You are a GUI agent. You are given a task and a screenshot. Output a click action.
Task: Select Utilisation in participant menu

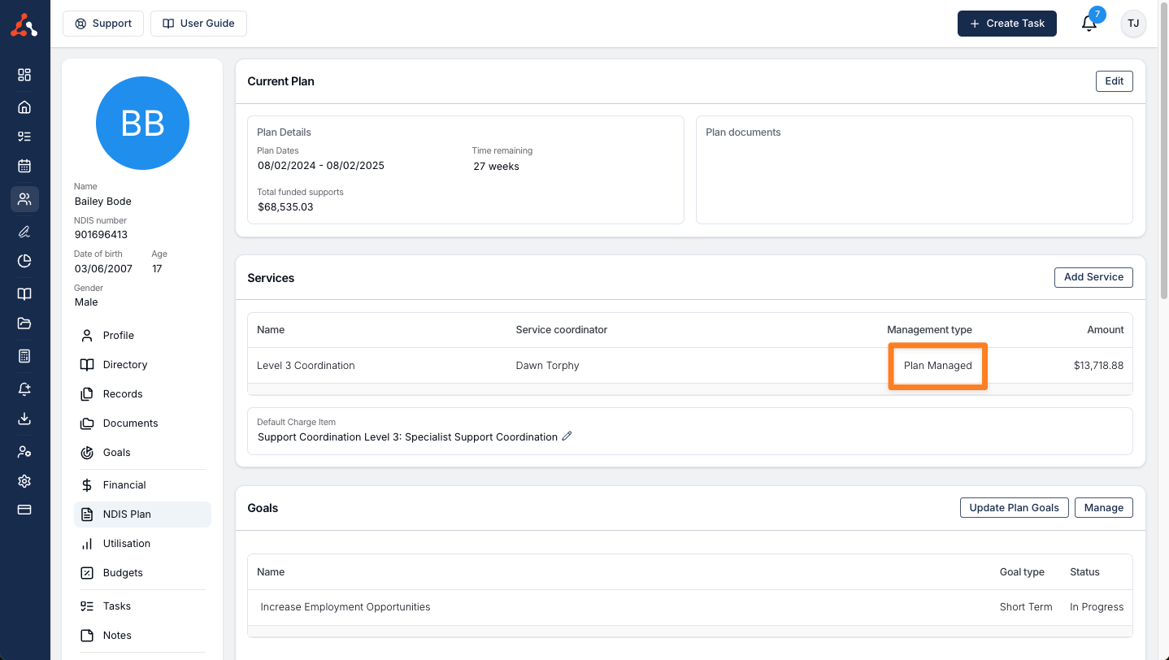pyautogui.click(x=126, y=544)
